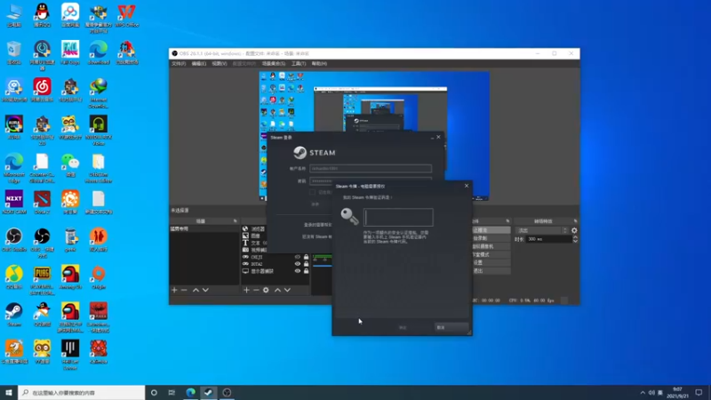Open QQ penguin desktop icon
Screen dimensions: 711x400
coord(42,15)
